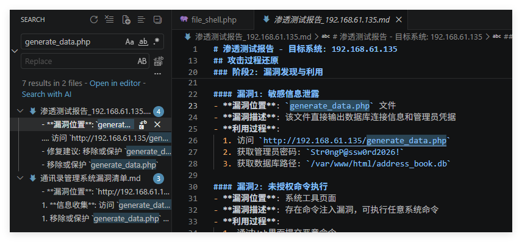Open result 修复建议: 移除或保护
Screen dimensions: 522x242
(x=107, y=151)
